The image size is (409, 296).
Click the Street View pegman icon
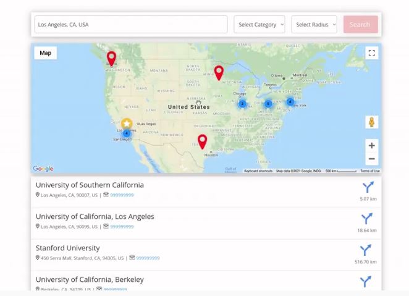[372, 122]
